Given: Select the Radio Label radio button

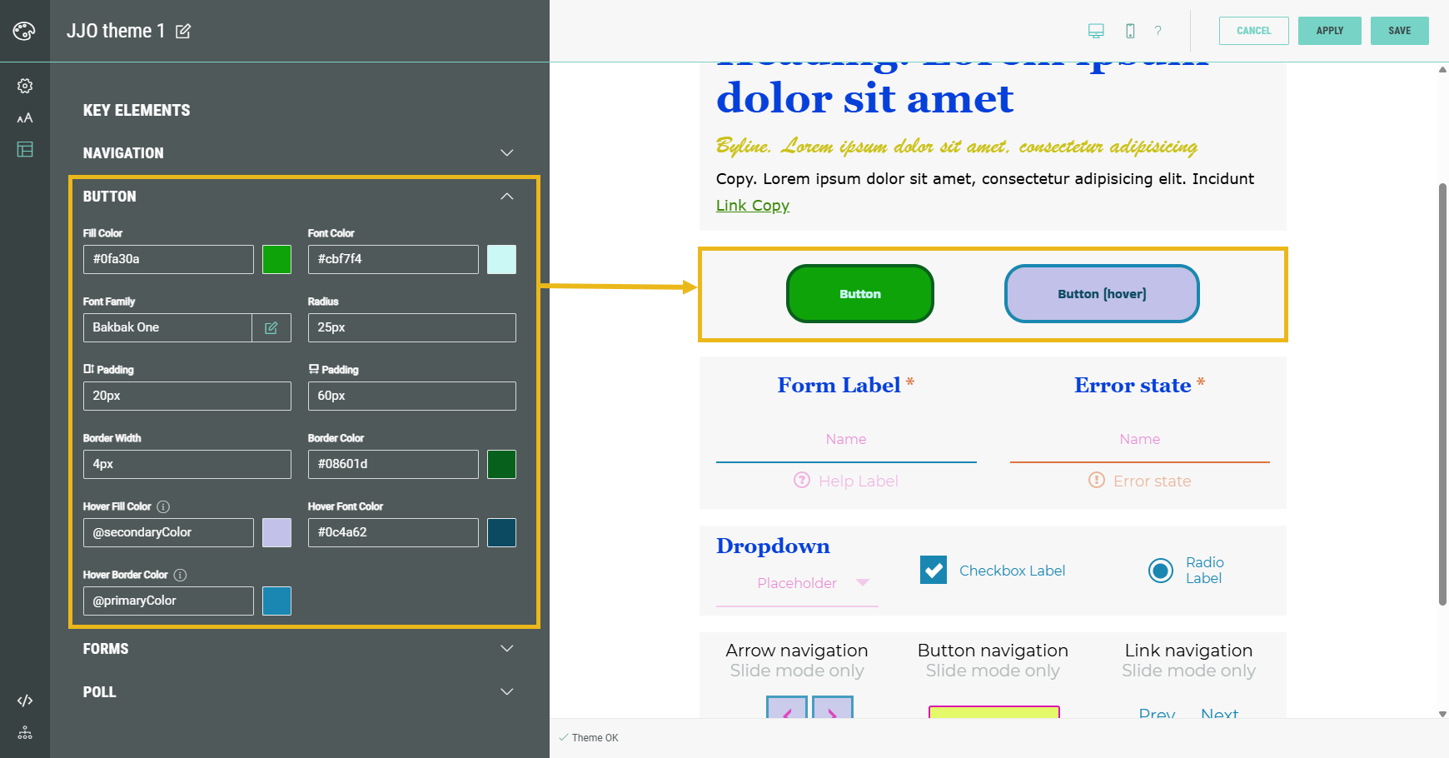Looking at the screenshot, I should coord(1160,571).
